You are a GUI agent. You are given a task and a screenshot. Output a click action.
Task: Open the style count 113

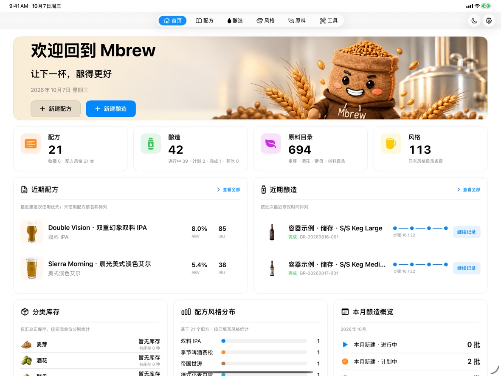click(x=420, y=150)
